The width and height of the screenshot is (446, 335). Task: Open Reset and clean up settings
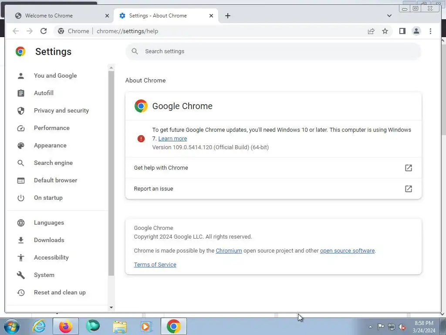(x=59, y=293)
